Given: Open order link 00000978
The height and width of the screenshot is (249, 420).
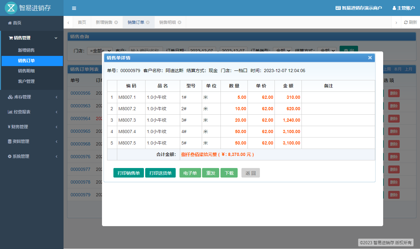Looking at the screenshot, I should point(80,182).
